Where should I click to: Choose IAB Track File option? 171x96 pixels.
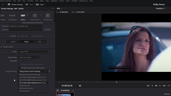(x=33, y=91)
